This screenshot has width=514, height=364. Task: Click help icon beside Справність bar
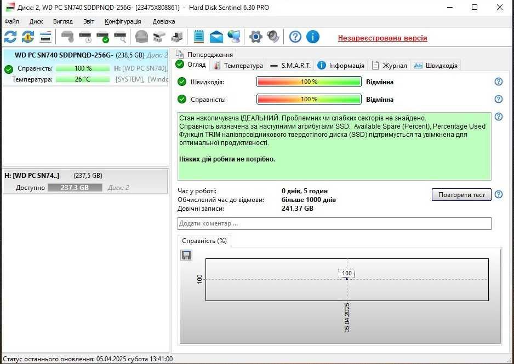[x=498, y=99]
